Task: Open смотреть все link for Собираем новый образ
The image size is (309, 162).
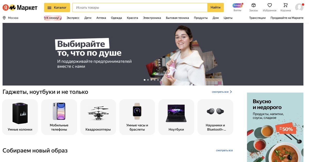Action: pyautogui.click(x=224, y=150)
